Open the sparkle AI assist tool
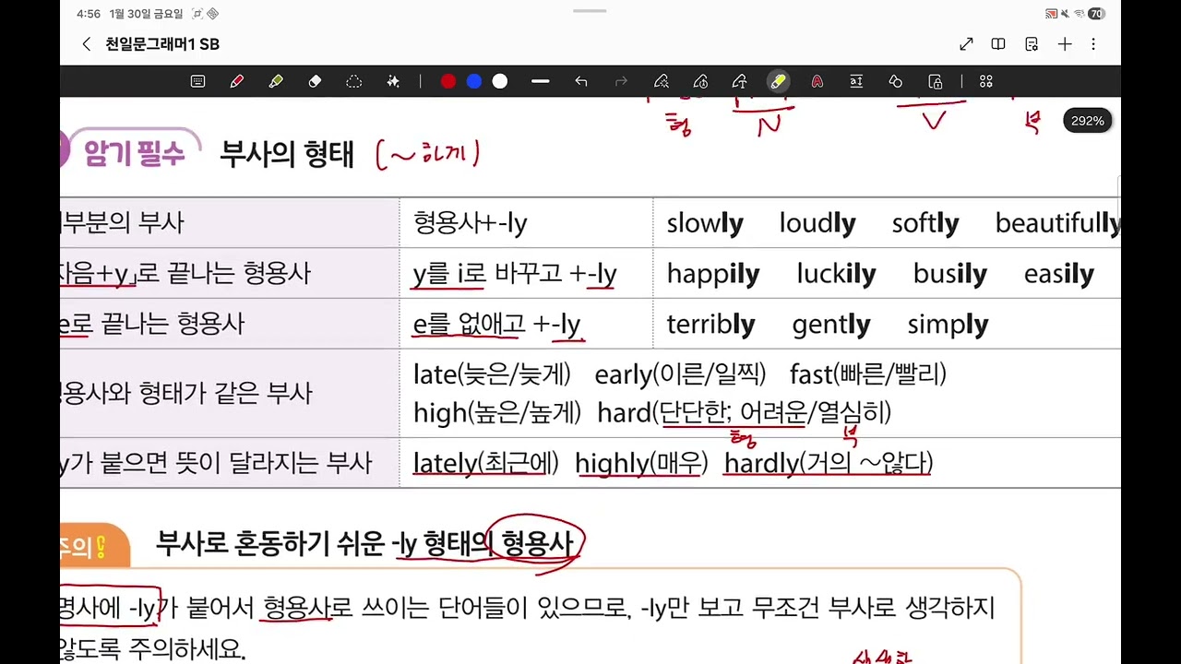This screenshot has height=664, width=1181. click(x=393, y=81)
